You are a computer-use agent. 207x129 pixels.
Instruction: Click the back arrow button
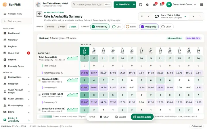[x=39, y=14]
